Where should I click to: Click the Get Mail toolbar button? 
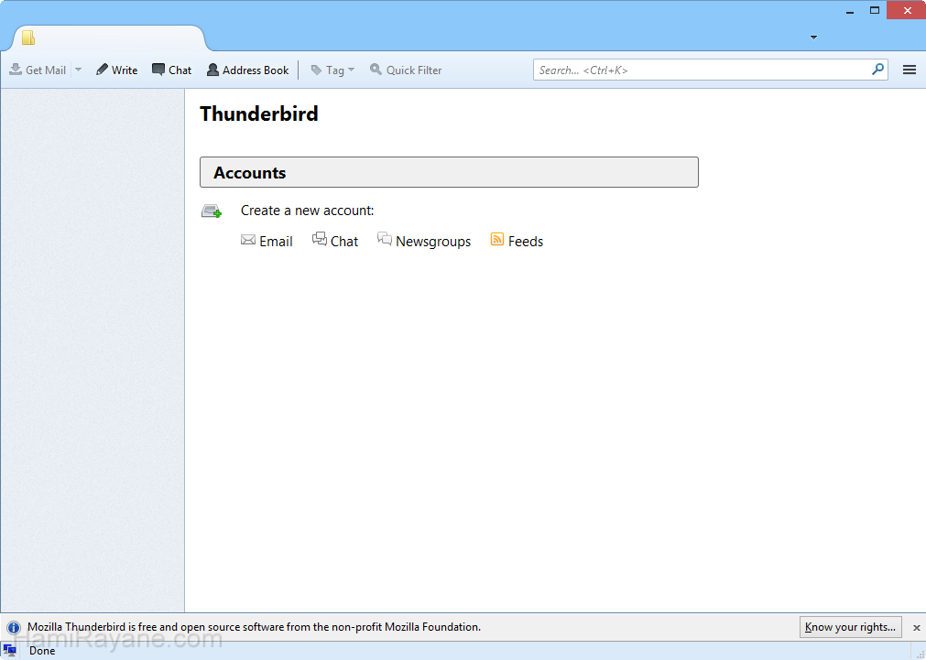38,70
